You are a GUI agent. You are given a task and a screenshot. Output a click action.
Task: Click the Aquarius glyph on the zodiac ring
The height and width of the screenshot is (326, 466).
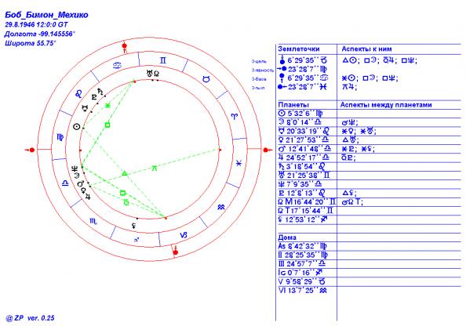[221, 207]
